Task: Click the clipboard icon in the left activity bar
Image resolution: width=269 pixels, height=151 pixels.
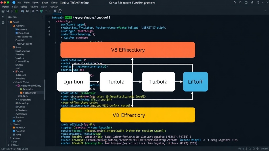Action: (3, 22)
